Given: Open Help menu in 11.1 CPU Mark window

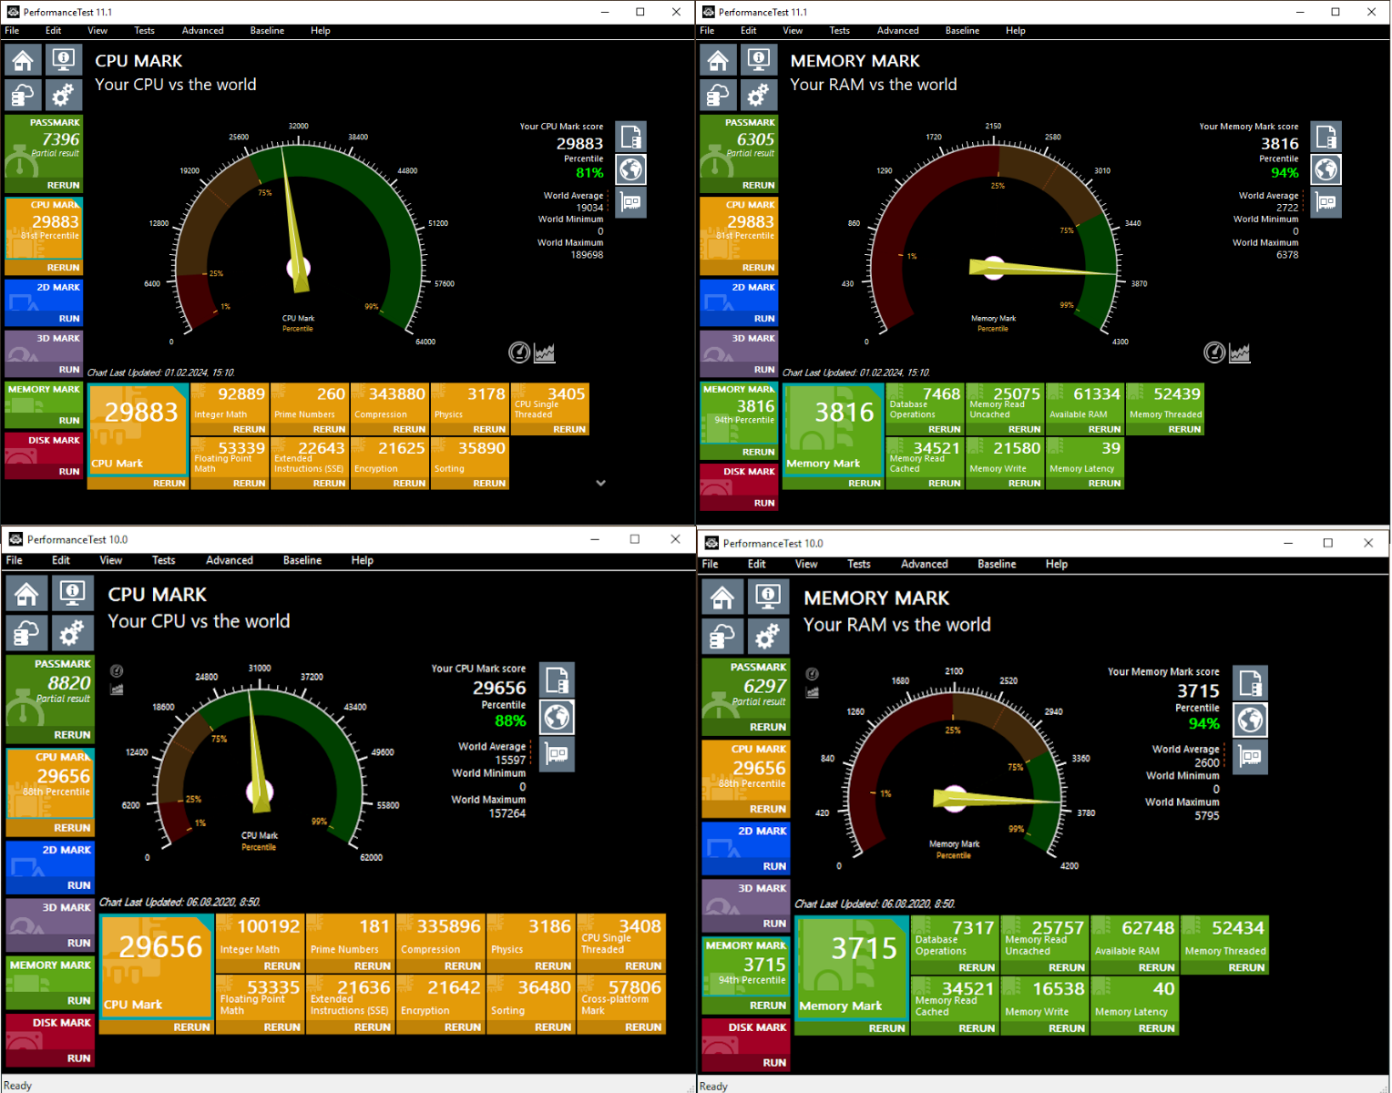Looking at the screenshot, I should coord(320,31).
